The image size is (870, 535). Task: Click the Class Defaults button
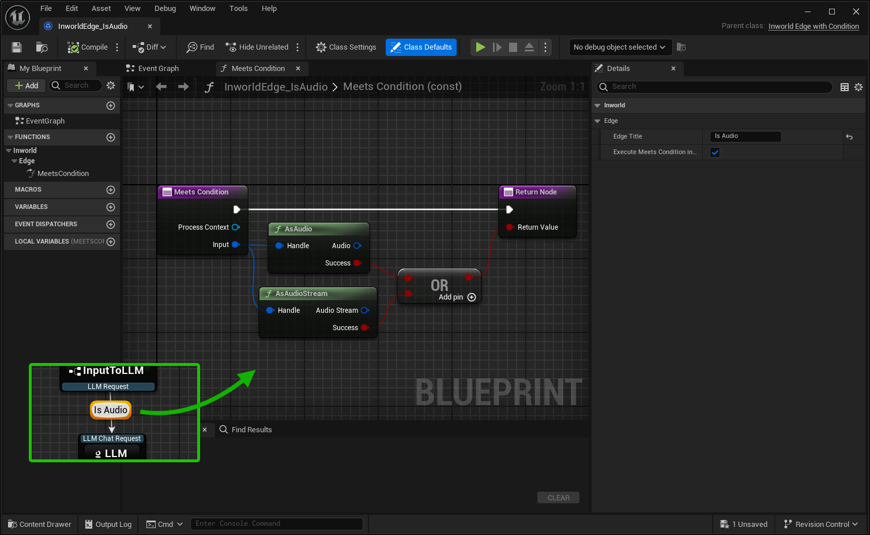click(x=421, y=47)
